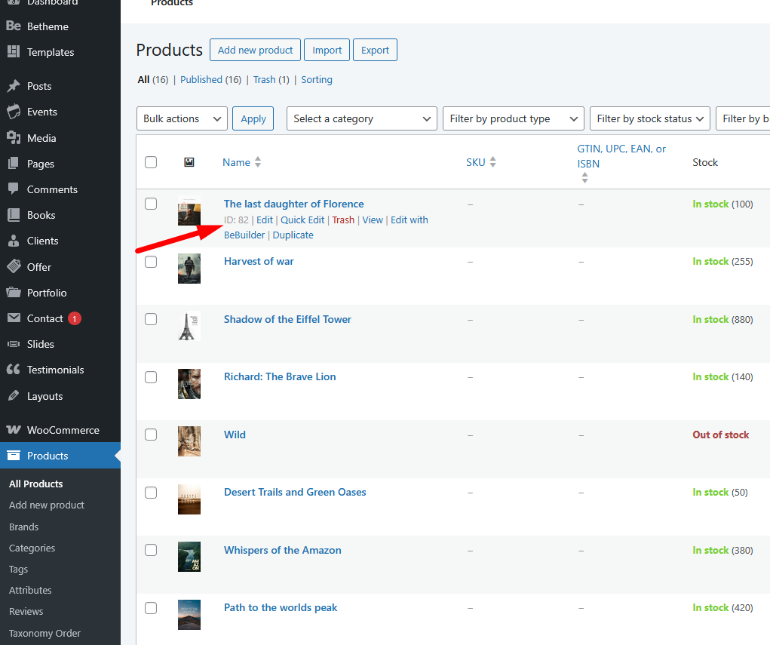The height and width of the screenshot is (645, 770).
Task: Expand the Select a category dropdown
Action: [x=361, y=118]
